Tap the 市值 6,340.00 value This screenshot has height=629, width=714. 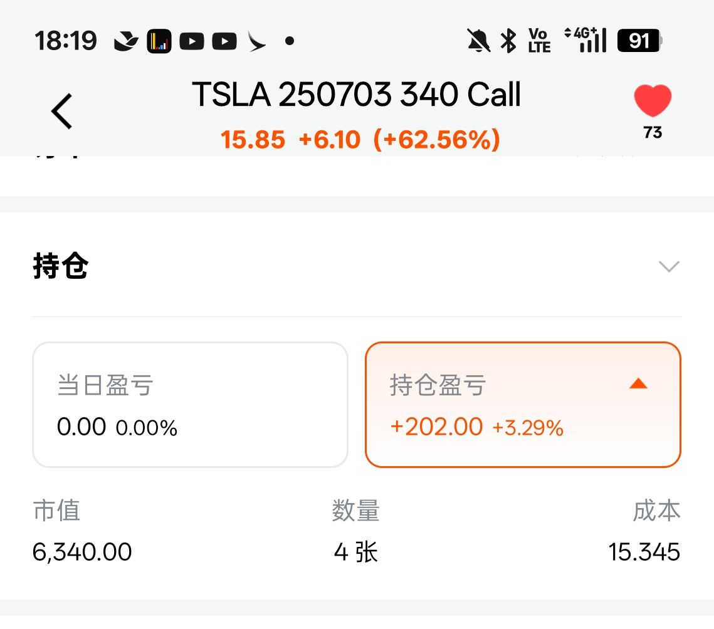pos(82,552)
